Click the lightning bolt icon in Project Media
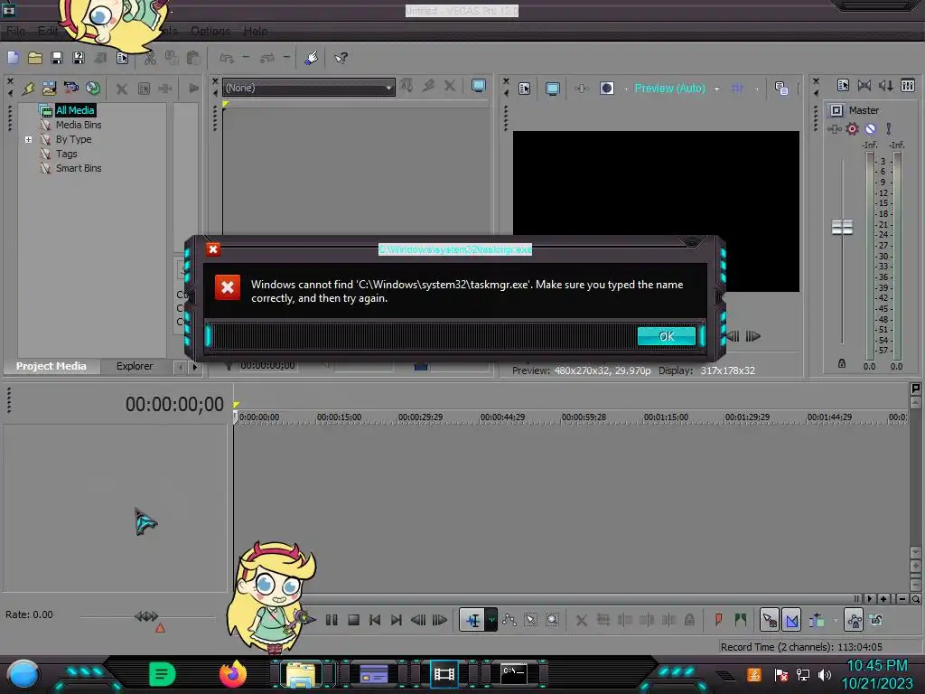 [x=28, y=89]
